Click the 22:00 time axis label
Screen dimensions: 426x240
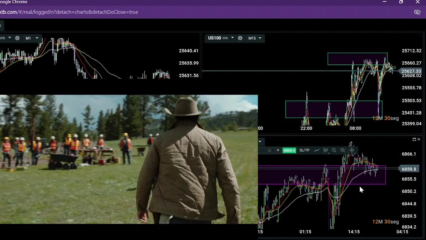[306, 128]
